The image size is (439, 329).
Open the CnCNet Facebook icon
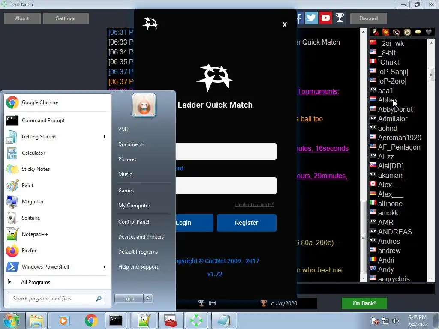click(x=299, y=18)
